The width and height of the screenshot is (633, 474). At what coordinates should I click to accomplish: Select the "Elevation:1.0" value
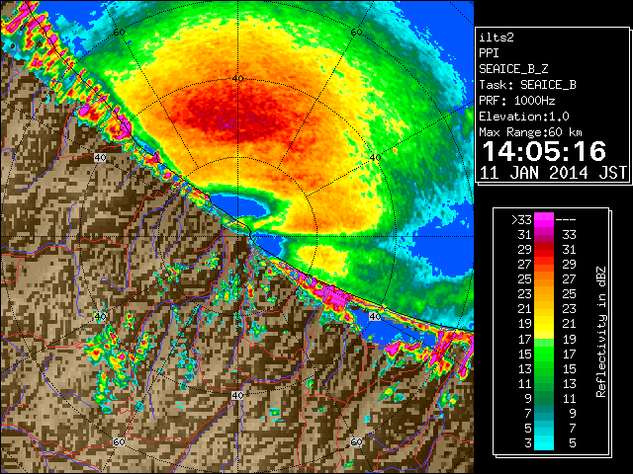pos(524,117)
